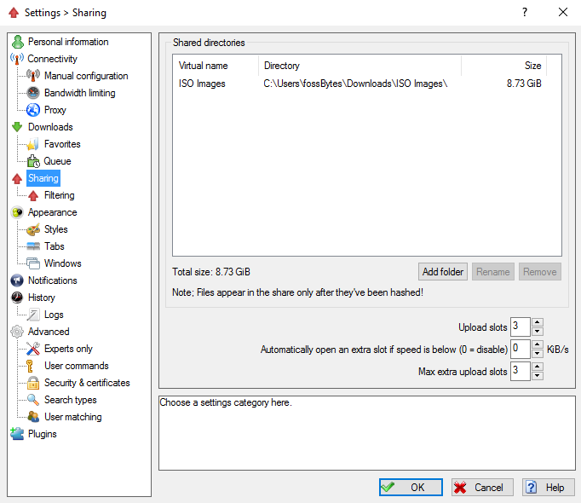Click the Personal information person icon
The height and width of the screenshot is (503, 581).
point(17,42)
